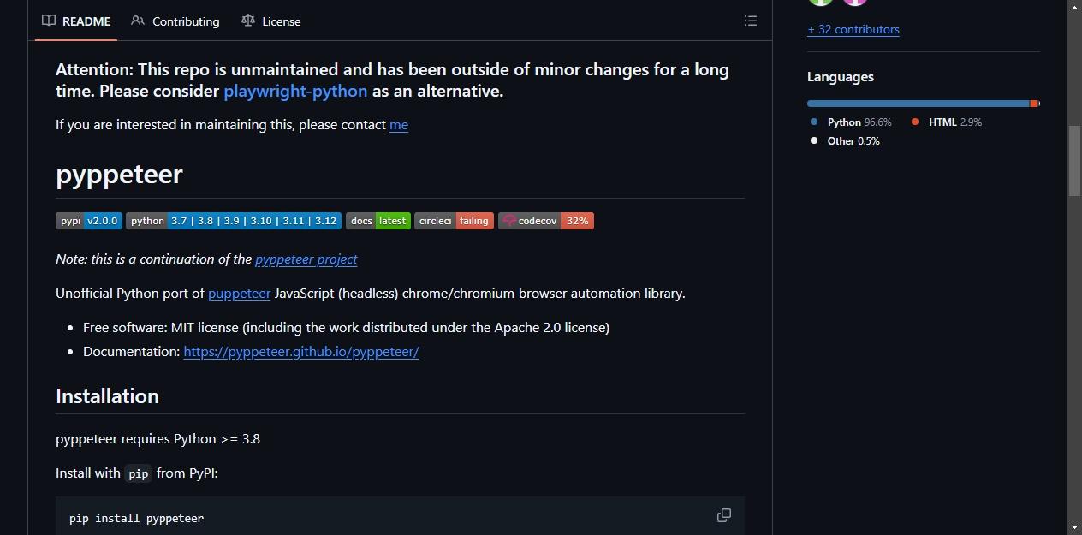
Task: Select the HTML 2.9% language entry
Action: (x=947, y=122)
